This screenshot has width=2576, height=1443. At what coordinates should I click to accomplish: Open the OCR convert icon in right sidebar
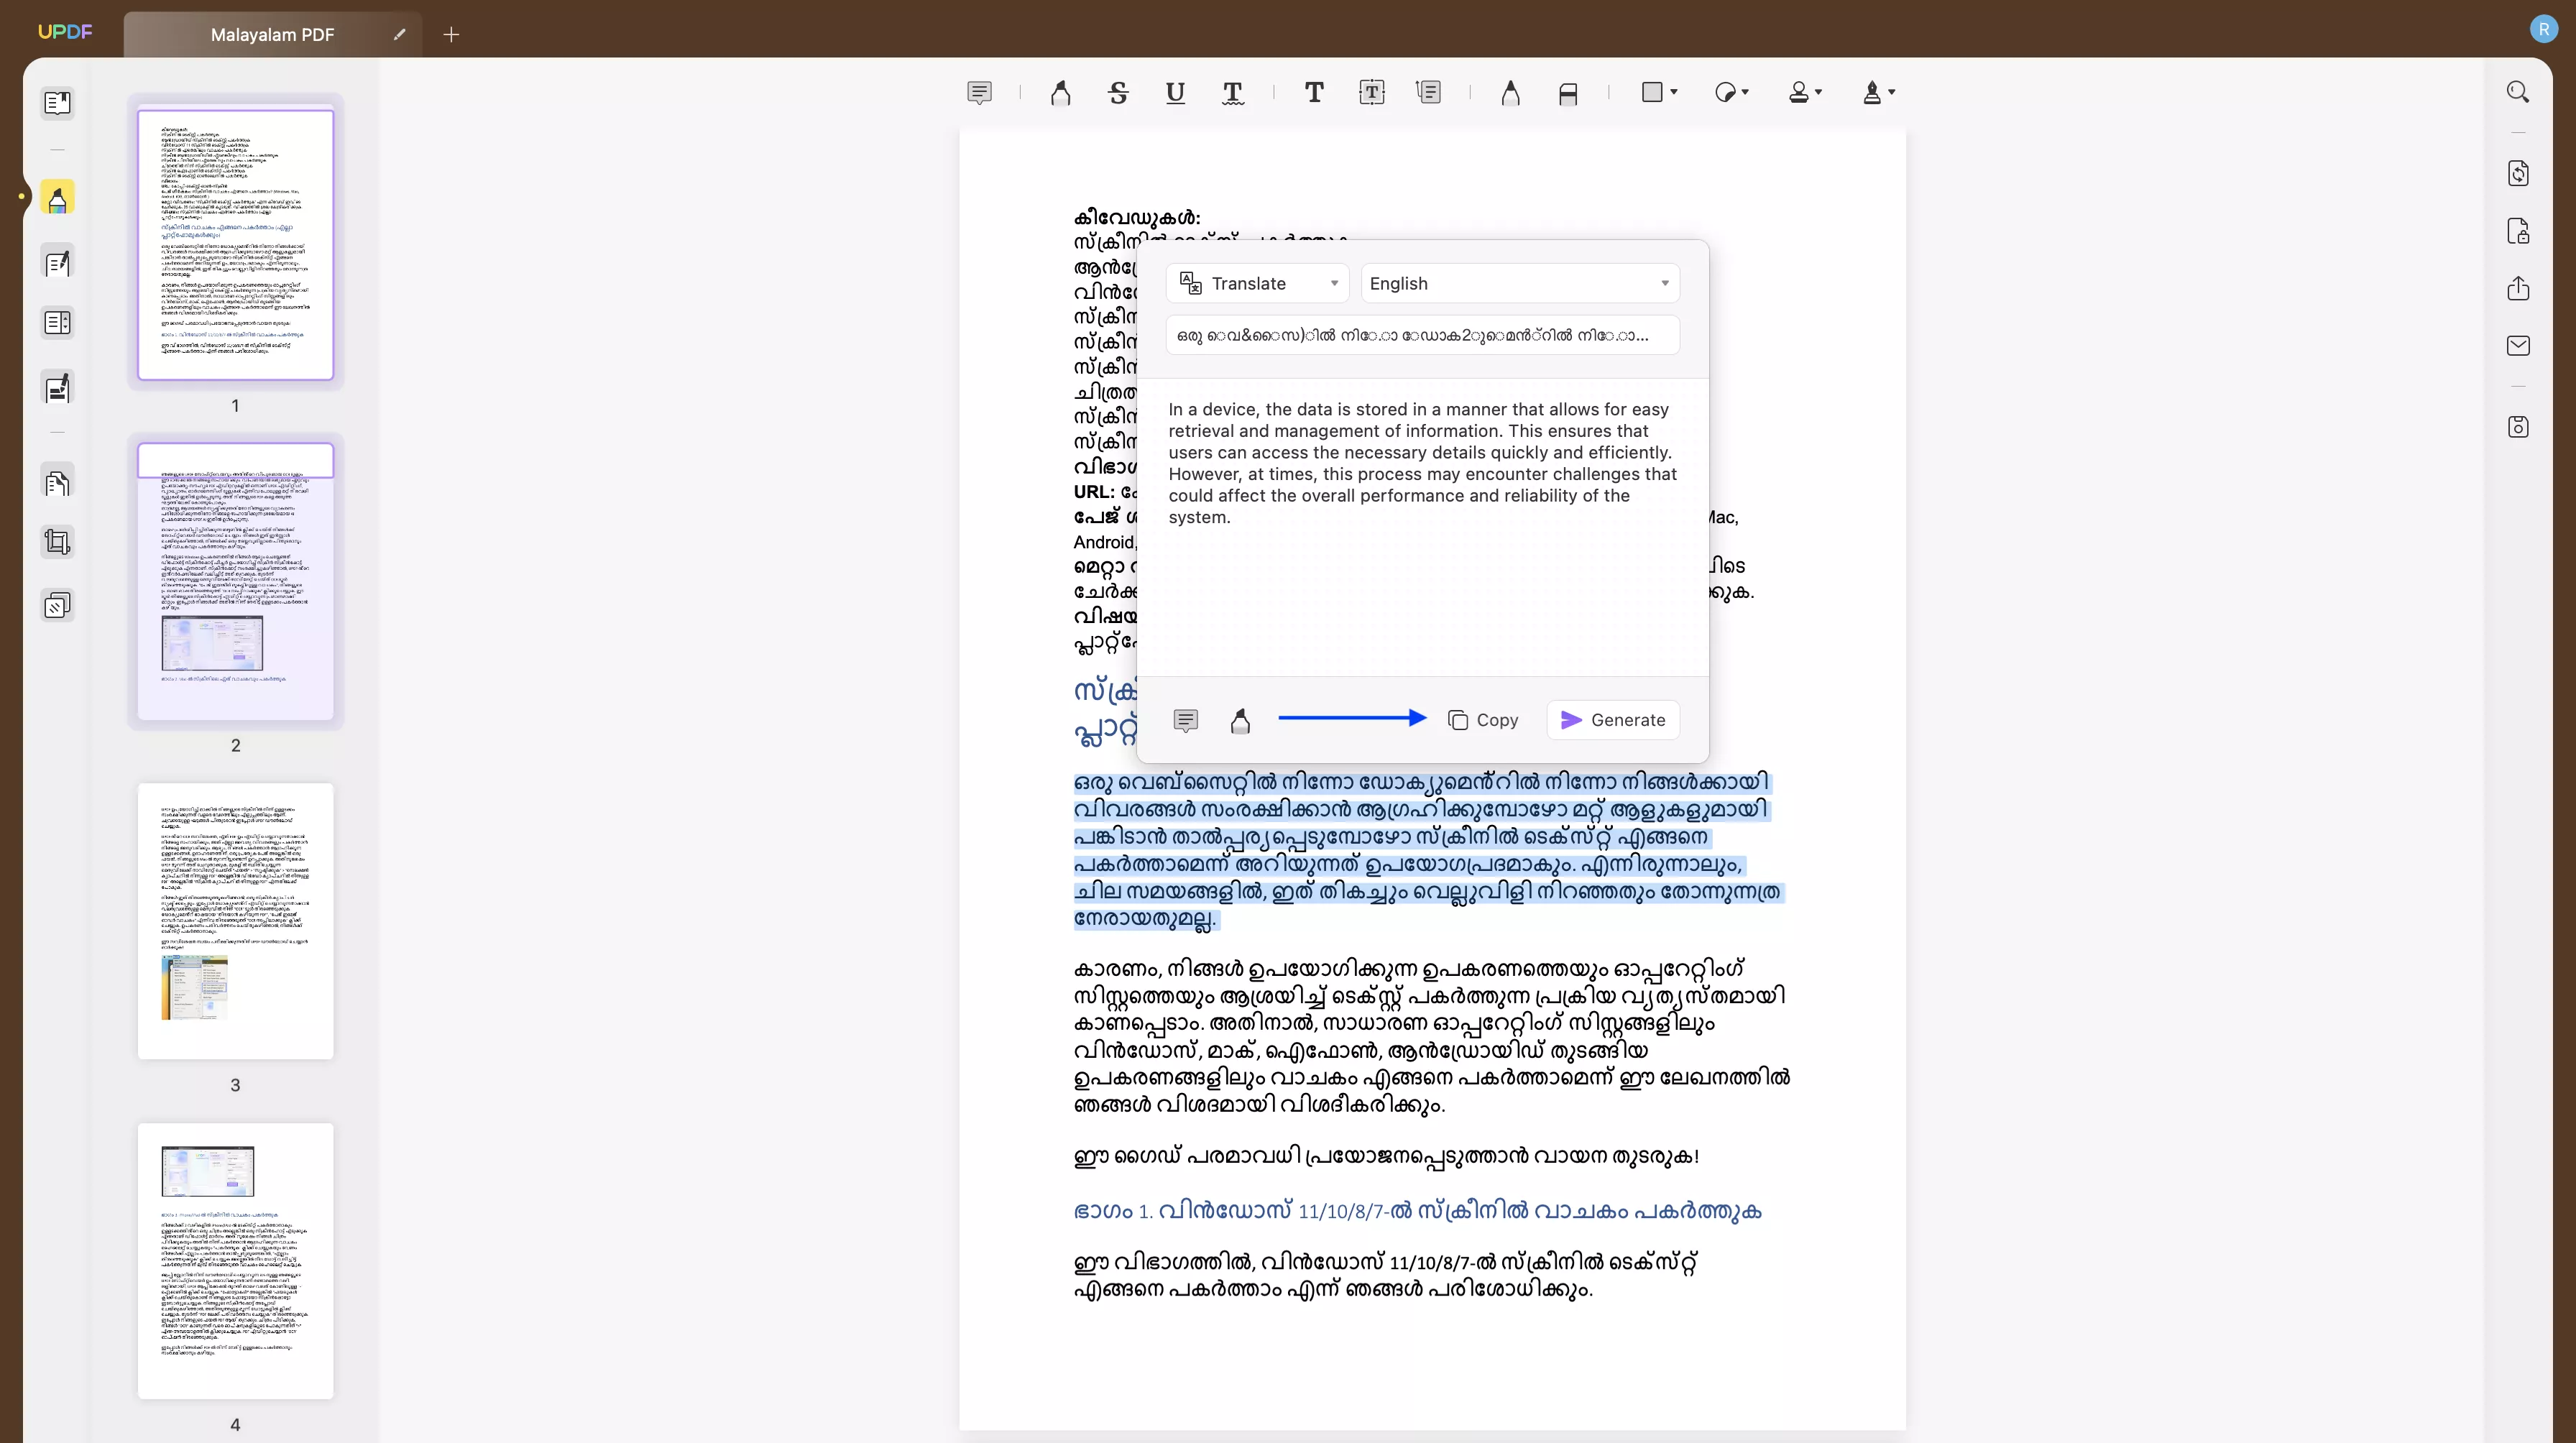click(2518, 173)
